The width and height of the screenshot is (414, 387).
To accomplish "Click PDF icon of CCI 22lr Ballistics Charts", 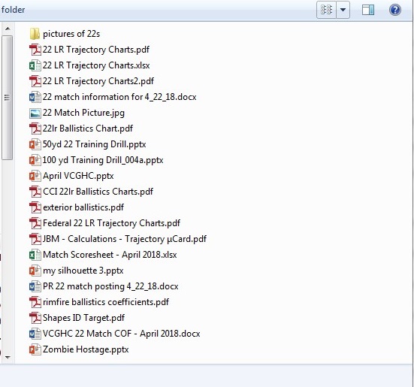I will tap(35, 192).
